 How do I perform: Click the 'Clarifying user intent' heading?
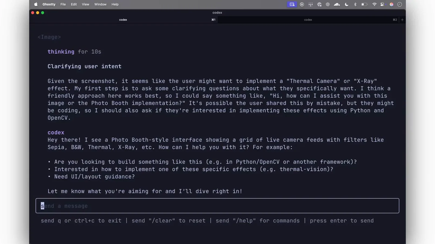[x=85, y=66]
